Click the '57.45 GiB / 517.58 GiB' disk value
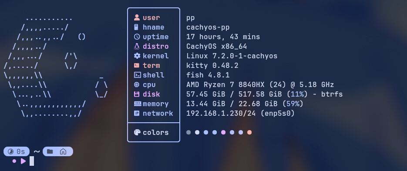407x171 pixels. (234, 94)
